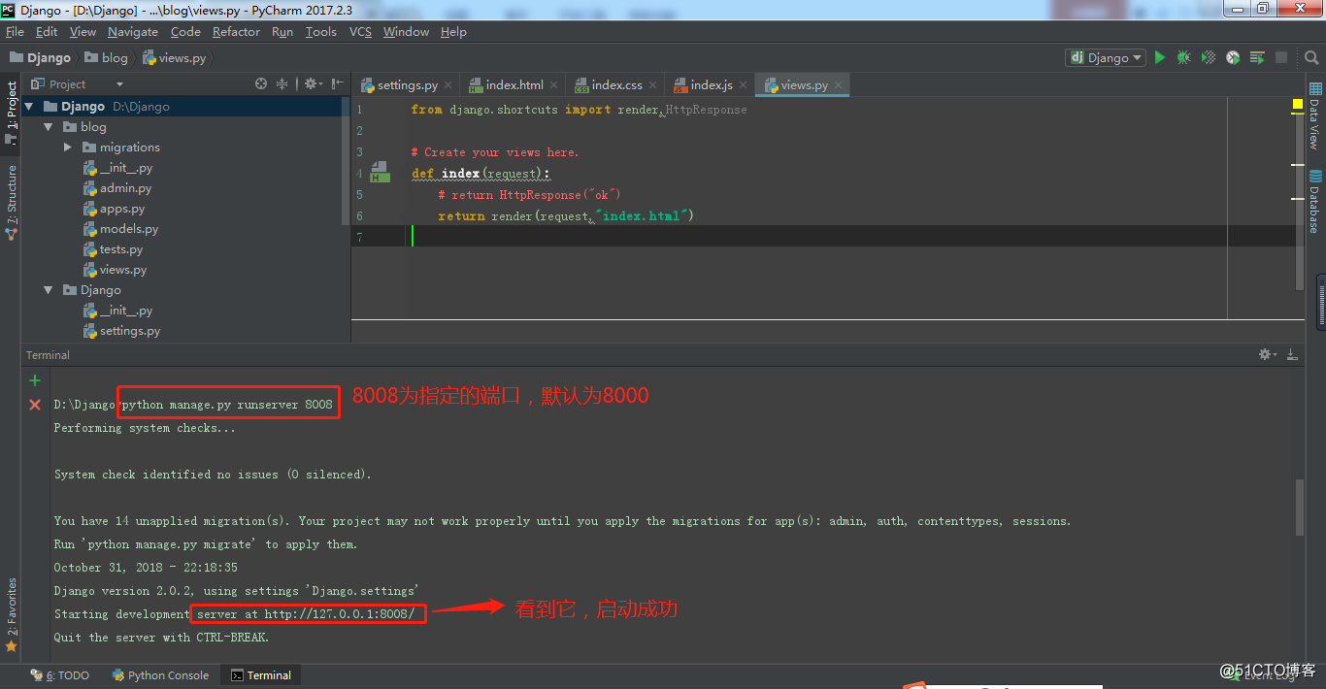Collapse the Django root project node
The image size is (1326, 689).
point(29,107)
